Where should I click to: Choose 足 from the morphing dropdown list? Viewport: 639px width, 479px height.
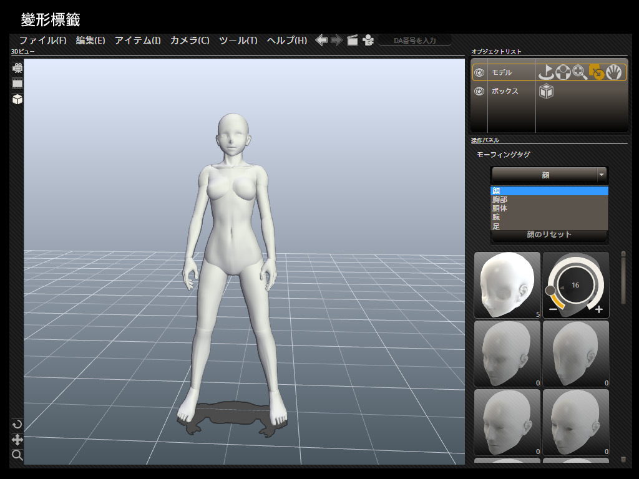pyautogui.click(x=496, y=226)
